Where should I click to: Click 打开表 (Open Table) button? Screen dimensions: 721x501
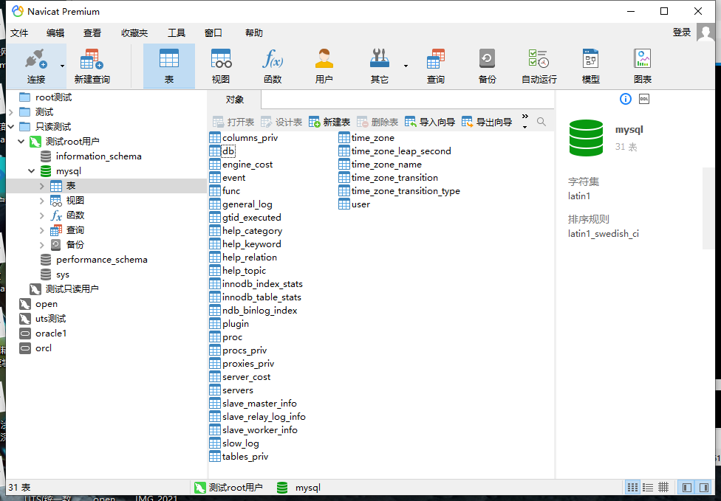[233, 122]
